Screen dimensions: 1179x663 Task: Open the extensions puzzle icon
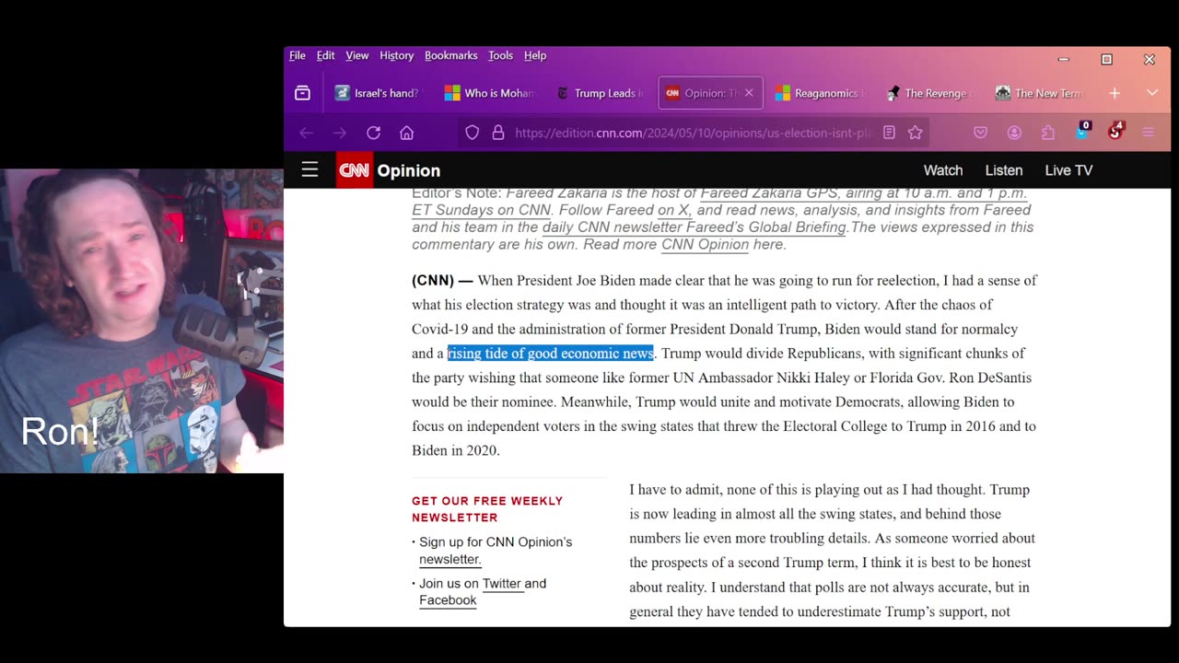click(x=1047, y=133)
